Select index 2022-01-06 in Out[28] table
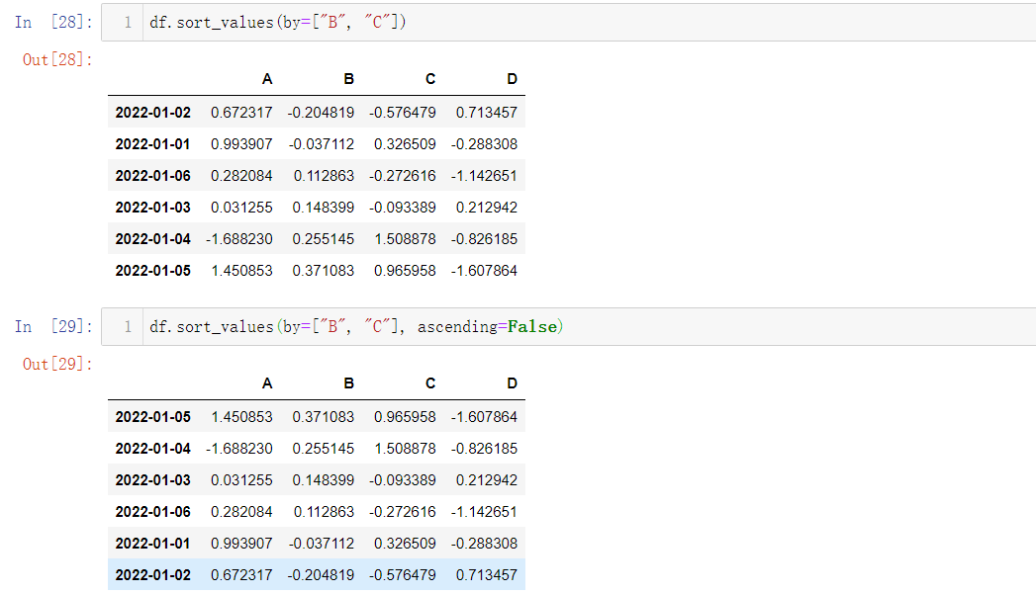1036x594 pixels. pos(152,176)
